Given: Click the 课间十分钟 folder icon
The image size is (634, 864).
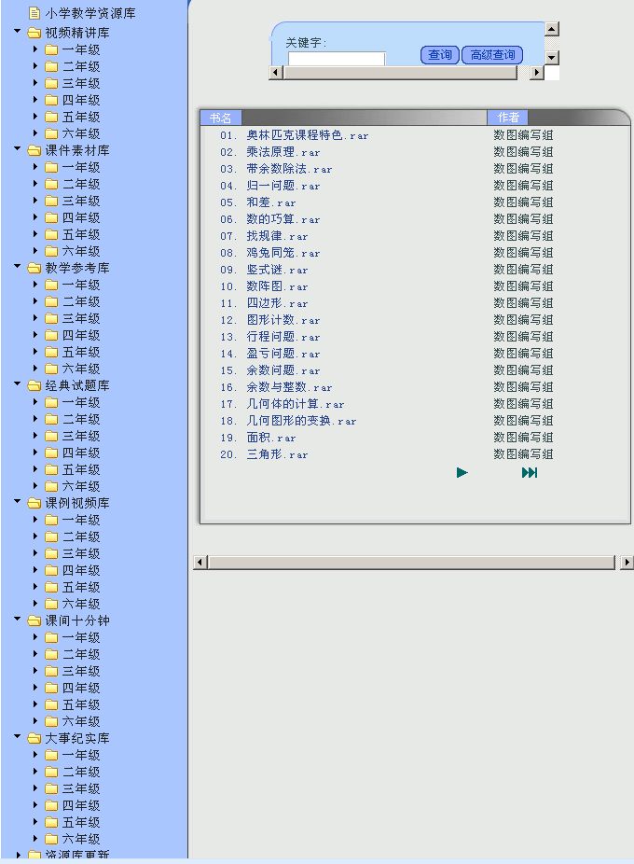Looking at the screenshot, I should tap(34, 620).
